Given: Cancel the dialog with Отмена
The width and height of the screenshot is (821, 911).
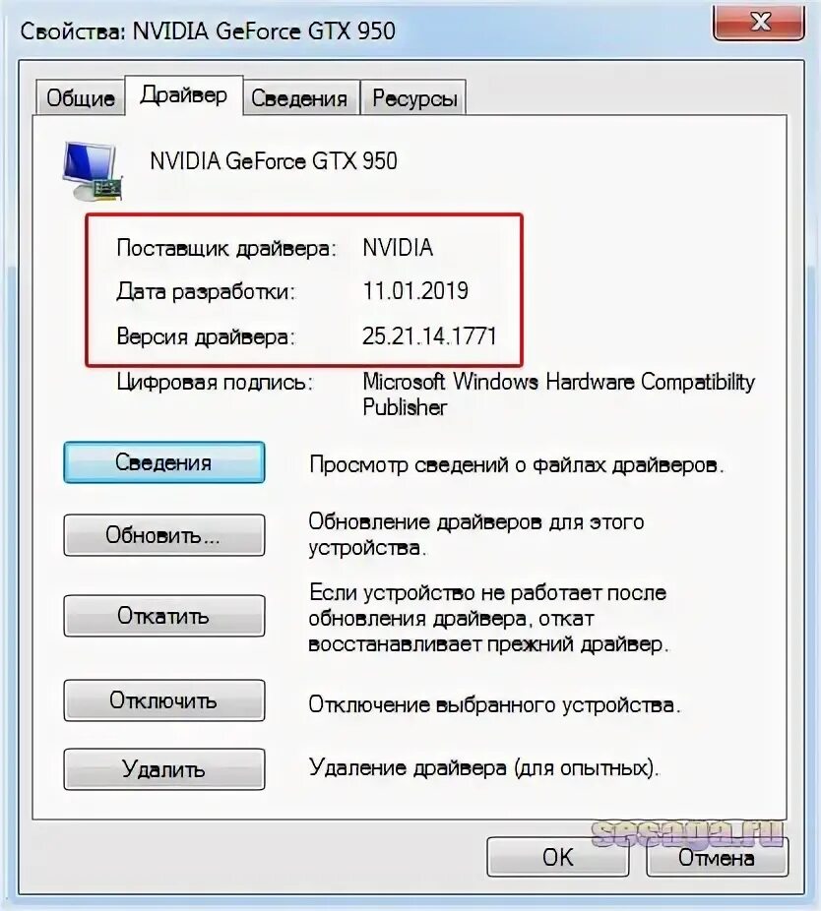Looking at the screenshot, I should tap(717, 857).
